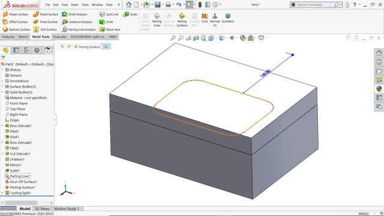Screen dimensions: 384x216
Task: Select the Split Line tool
Action: (109, 14)
